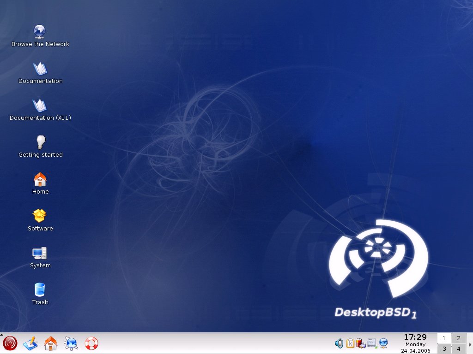473x354 pixels.
Task: Launch the Software desktop icon
Action: [40, 217]
